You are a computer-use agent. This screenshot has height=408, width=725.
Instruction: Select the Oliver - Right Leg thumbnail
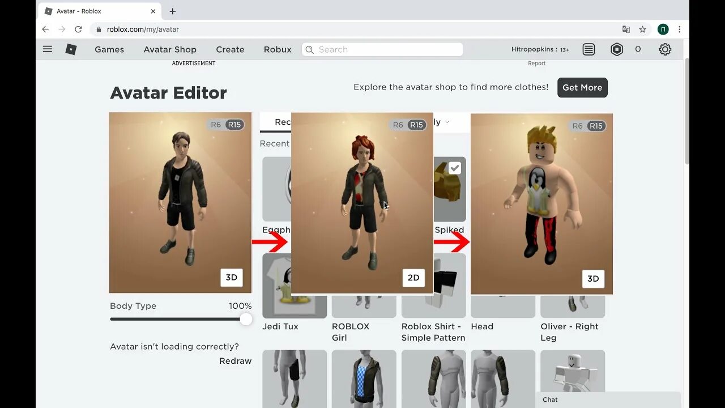573,306
